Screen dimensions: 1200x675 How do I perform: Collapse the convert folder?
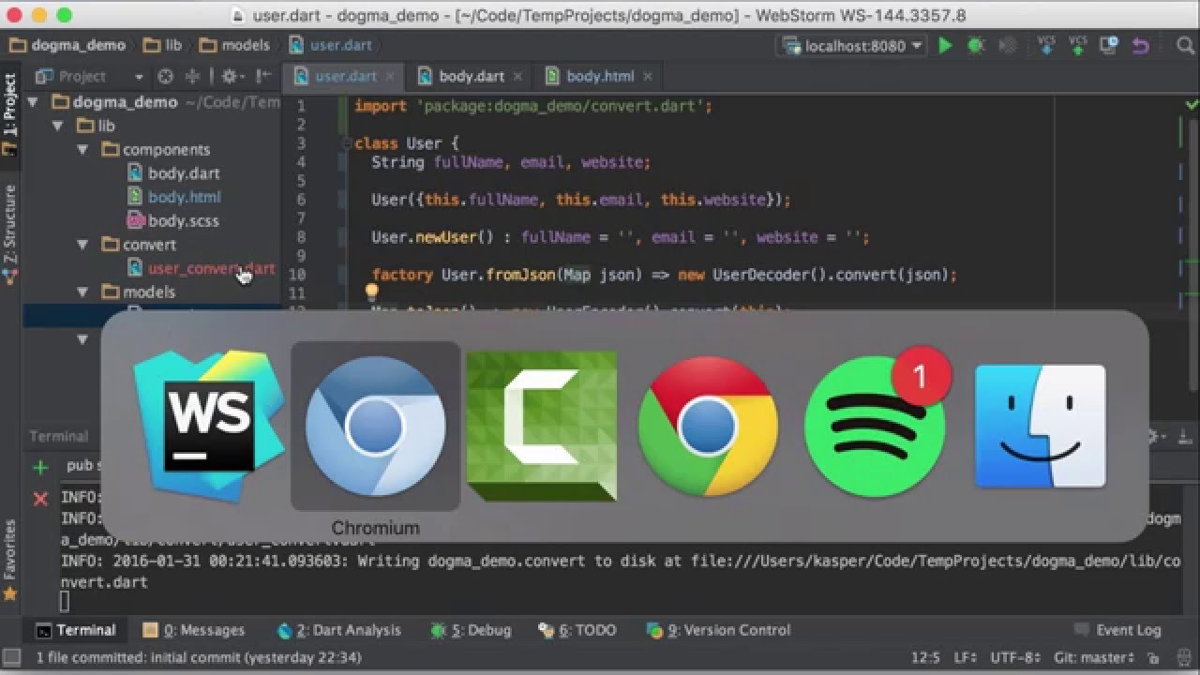coord(82,245)
